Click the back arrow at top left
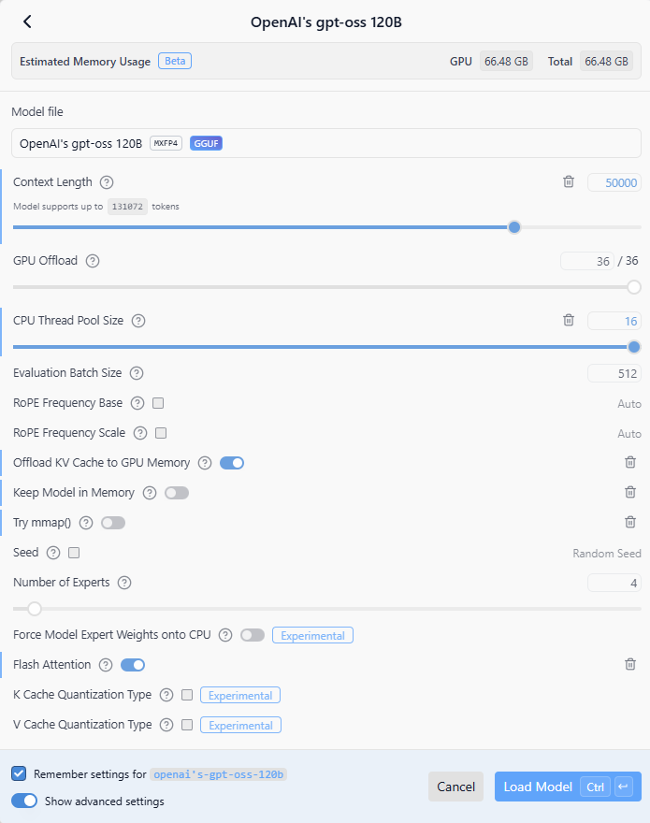 point(27,22)
